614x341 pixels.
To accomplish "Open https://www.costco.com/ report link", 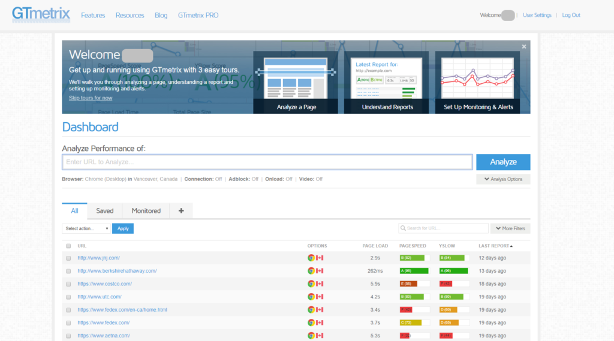I will point(104,284).
